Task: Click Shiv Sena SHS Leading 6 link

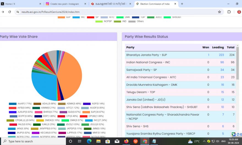Action: [x=223, y=126]
